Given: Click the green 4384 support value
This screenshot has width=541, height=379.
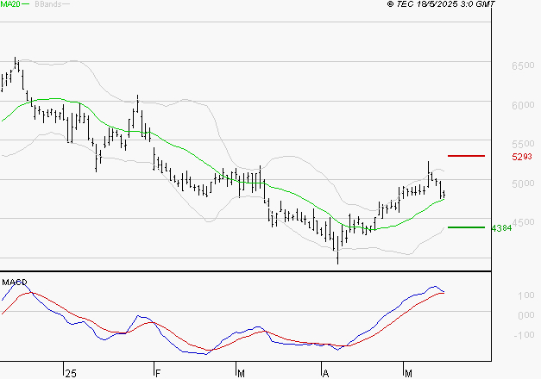Looking at the screenshot, I should coord(501,228).
